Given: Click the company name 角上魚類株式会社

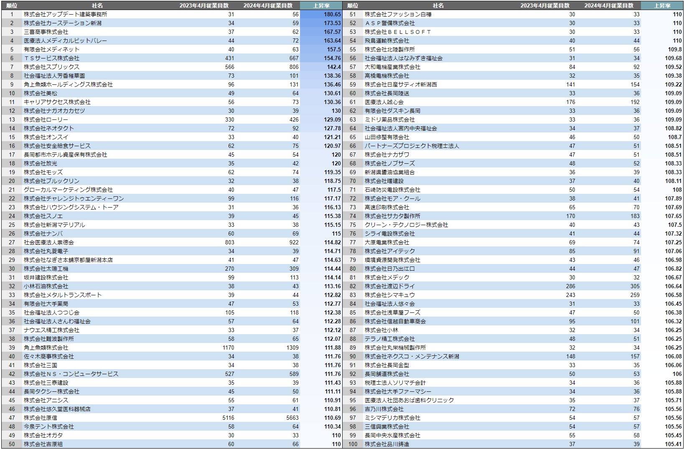Looking at the screenshot, I should (x=46, y=348).
